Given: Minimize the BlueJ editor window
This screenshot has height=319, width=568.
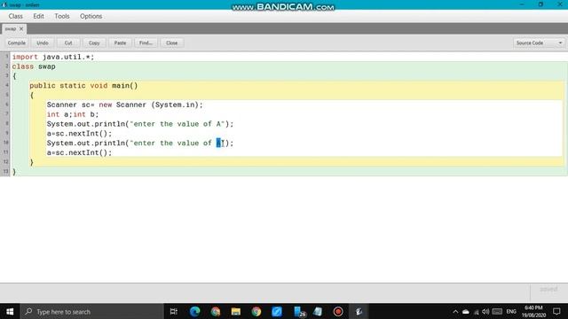Looking at the screenshot, I should click(522, 4).
